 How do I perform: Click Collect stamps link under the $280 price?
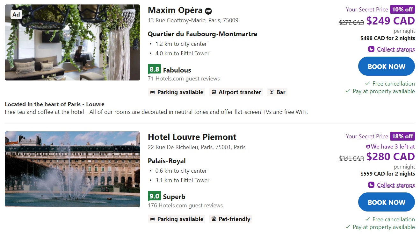click(395, 185)
